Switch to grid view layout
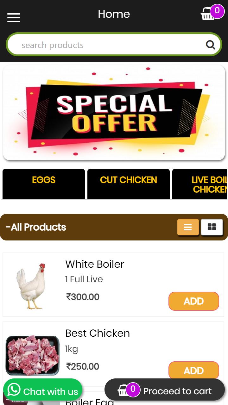The image size is (228, 405). click(x=212, y=227)
